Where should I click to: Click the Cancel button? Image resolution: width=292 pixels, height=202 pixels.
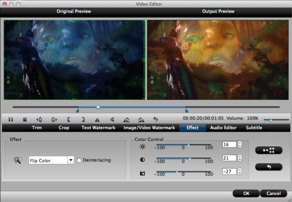coord(274,193)
